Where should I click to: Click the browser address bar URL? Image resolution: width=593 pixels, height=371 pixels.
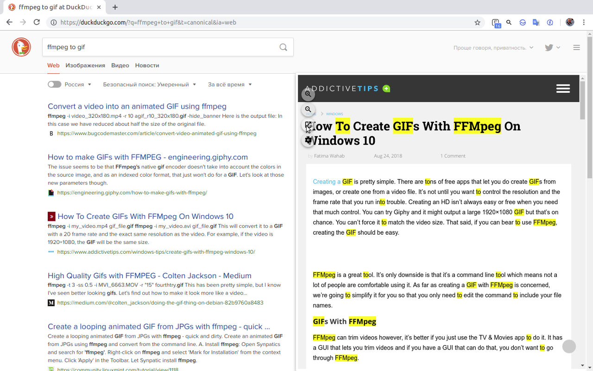(x=148, y=22)
